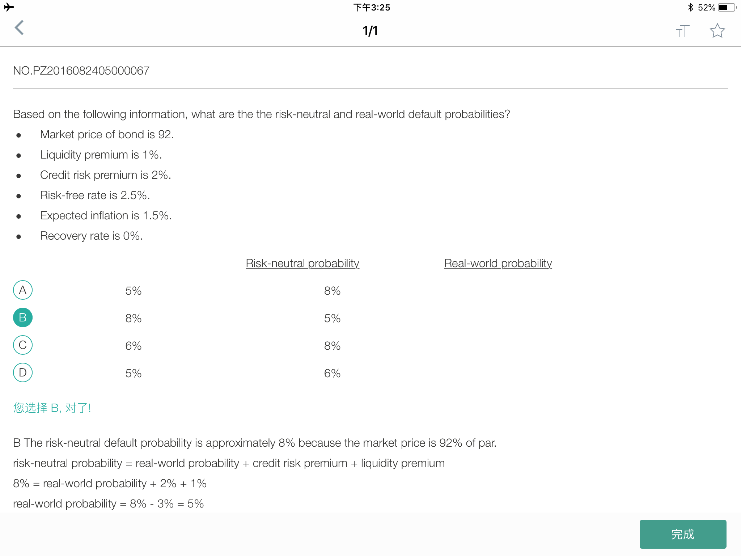Tap the 您选择 B, 对了! result text

pyautogui.click(x=52, y=408)
